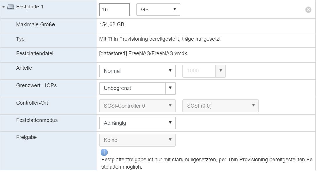Open the GB size unit dropdown
This screenshot has height=173, width=317.
coord(158,10)
